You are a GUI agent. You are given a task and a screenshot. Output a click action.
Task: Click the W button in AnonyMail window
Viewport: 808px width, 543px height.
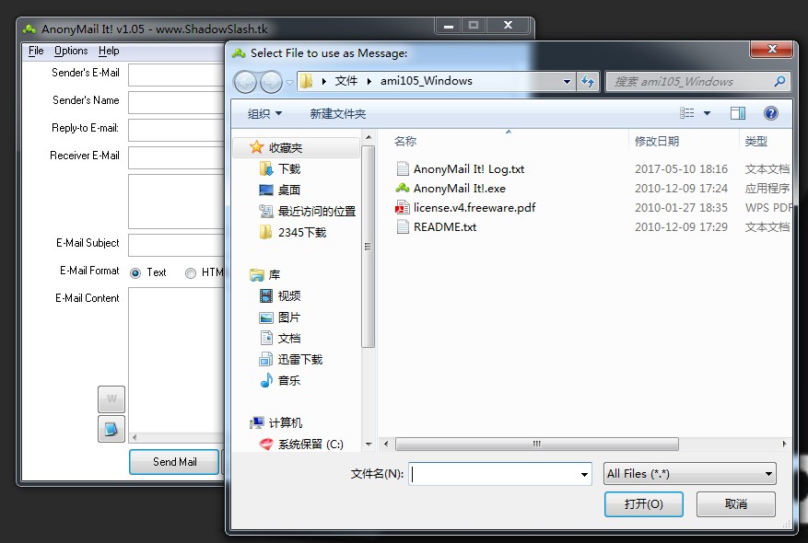[111, 399]
